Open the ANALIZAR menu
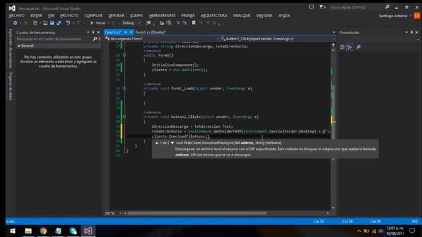This screenshot has height=237, width=422. coord(241,16)
